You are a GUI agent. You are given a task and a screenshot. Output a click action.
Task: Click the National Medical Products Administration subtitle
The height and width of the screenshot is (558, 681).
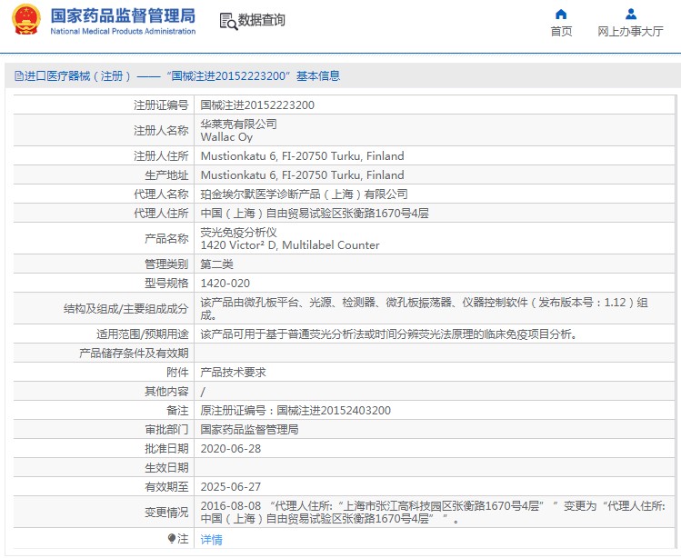point(123,31)
